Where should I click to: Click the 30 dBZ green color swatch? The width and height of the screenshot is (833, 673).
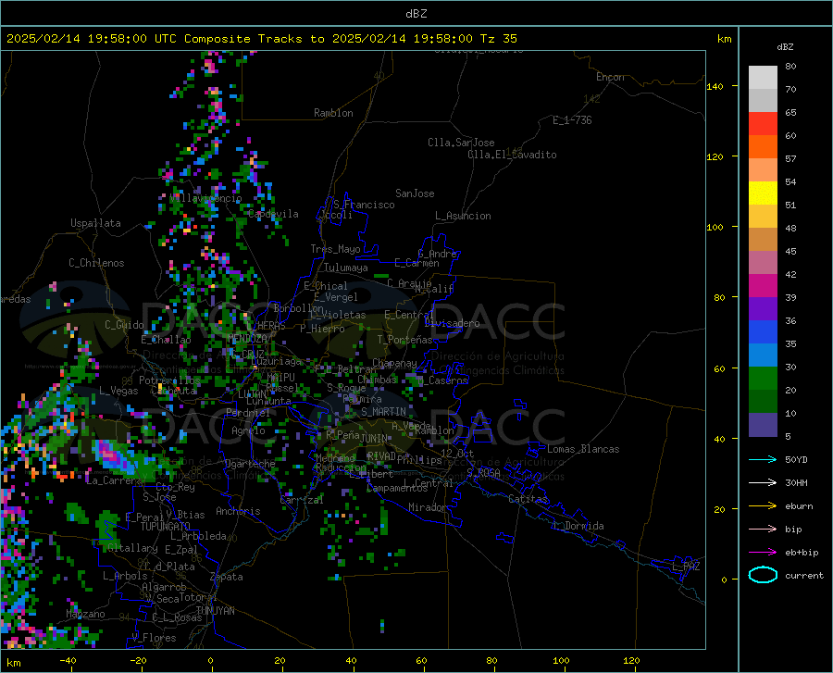tap(763, 379)
